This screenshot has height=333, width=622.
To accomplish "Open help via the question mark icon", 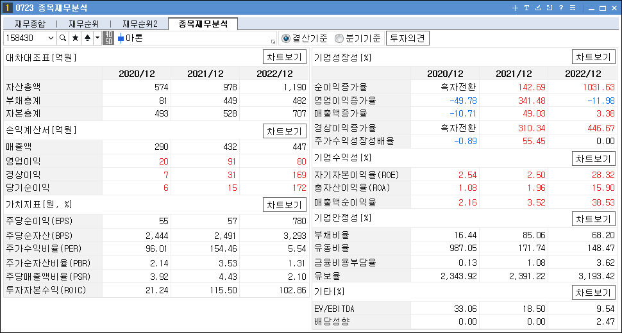I will [x=561, y=8].
